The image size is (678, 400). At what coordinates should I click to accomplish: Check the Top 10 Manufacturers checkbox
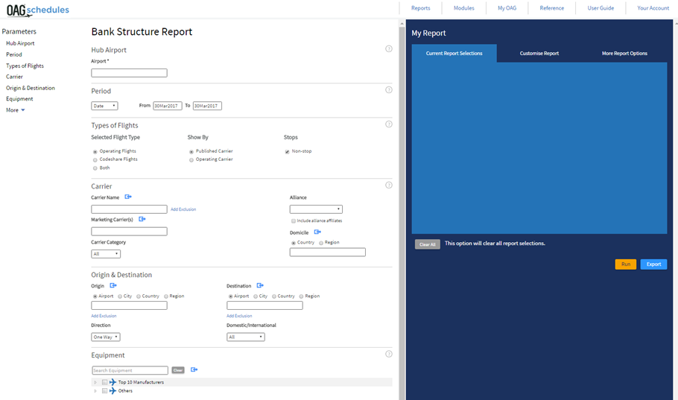click(x=104, y=382)
